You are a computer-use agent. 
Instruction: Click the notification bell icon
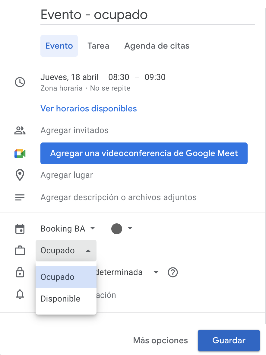tap(20, 294)
